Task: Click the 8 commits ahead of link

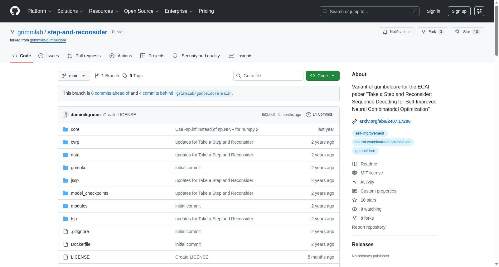Action: click(x=110, y=93)
